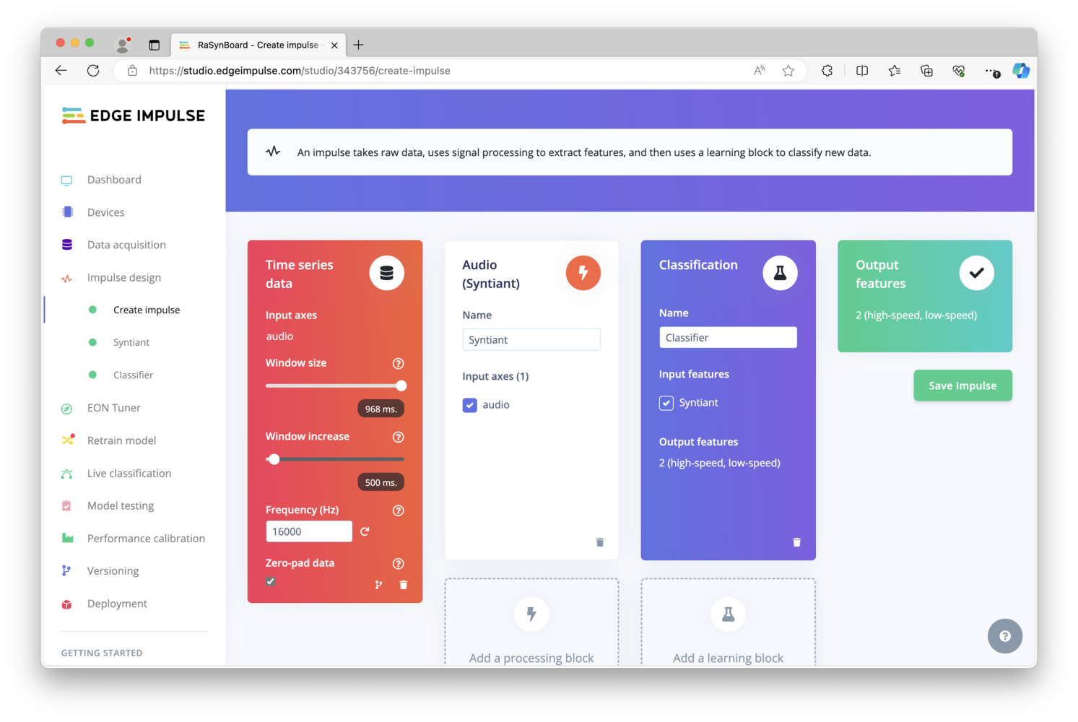Click the Syntiant name input field
The width and height of the screenshot is (1078, 722).
(531, 340)
